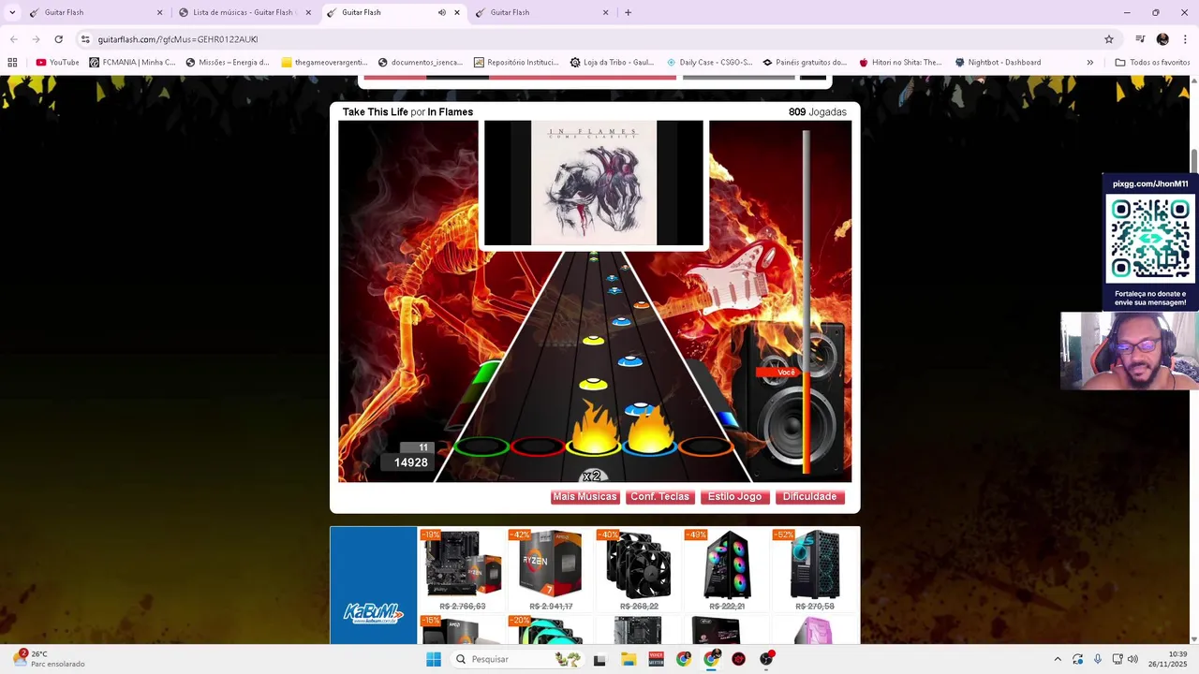This screenshot has height=674, width=1199.
Task: Open the tab search dropdown arrow
Action: coord(12,12)
